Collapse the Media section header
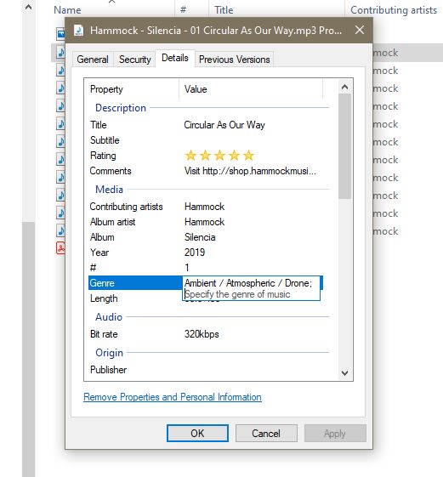Viewport: 443px width, 477px height. tap(109, 190)
